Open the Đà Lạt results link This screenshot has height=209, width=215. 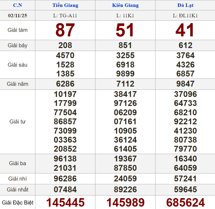point(185,5)
